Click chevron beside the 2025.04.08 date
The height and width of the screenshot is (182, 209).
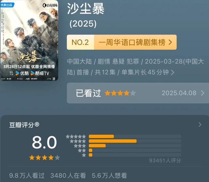[202, 93]
